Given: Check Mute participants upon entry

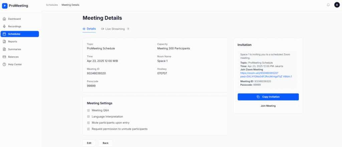Looking at the screenshot, I should 89,123.
